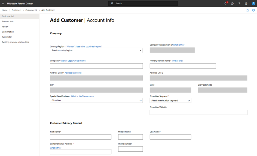Go to Expiring granular relationships
Viewport: 257px width, 156px height.
(x=16, y=42)
